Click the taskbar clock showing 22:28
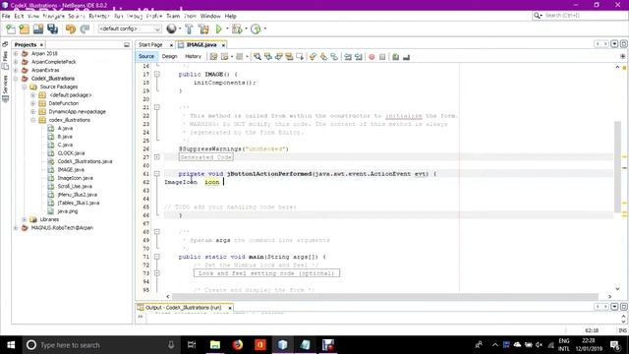Image resolution: width=629 pixels, height=354 pixels. [x=589, y=345]
